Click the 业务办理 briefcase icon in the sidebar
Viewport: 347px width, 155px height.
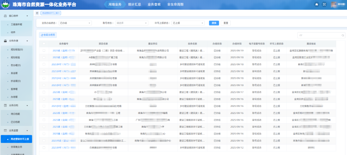[5, 41]
